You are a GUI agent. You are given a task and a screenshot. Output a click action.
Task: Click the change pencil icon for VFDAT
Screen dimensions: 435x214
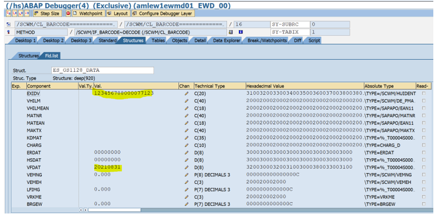tap(186, 167)
